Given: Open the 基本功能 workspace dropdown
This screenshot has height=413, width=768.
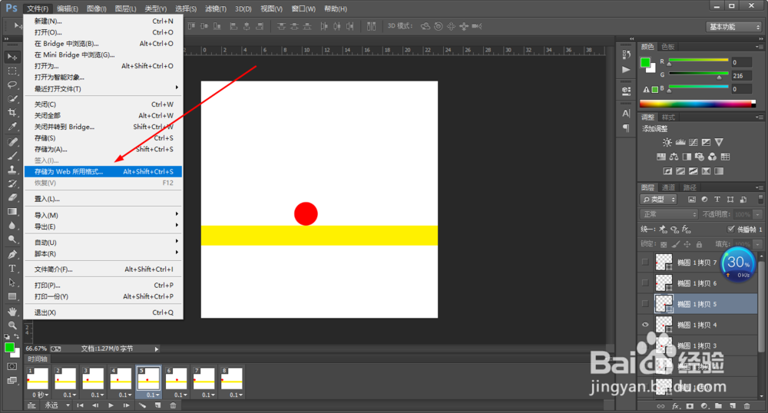Looking at the screenshot, I should 735,27.
